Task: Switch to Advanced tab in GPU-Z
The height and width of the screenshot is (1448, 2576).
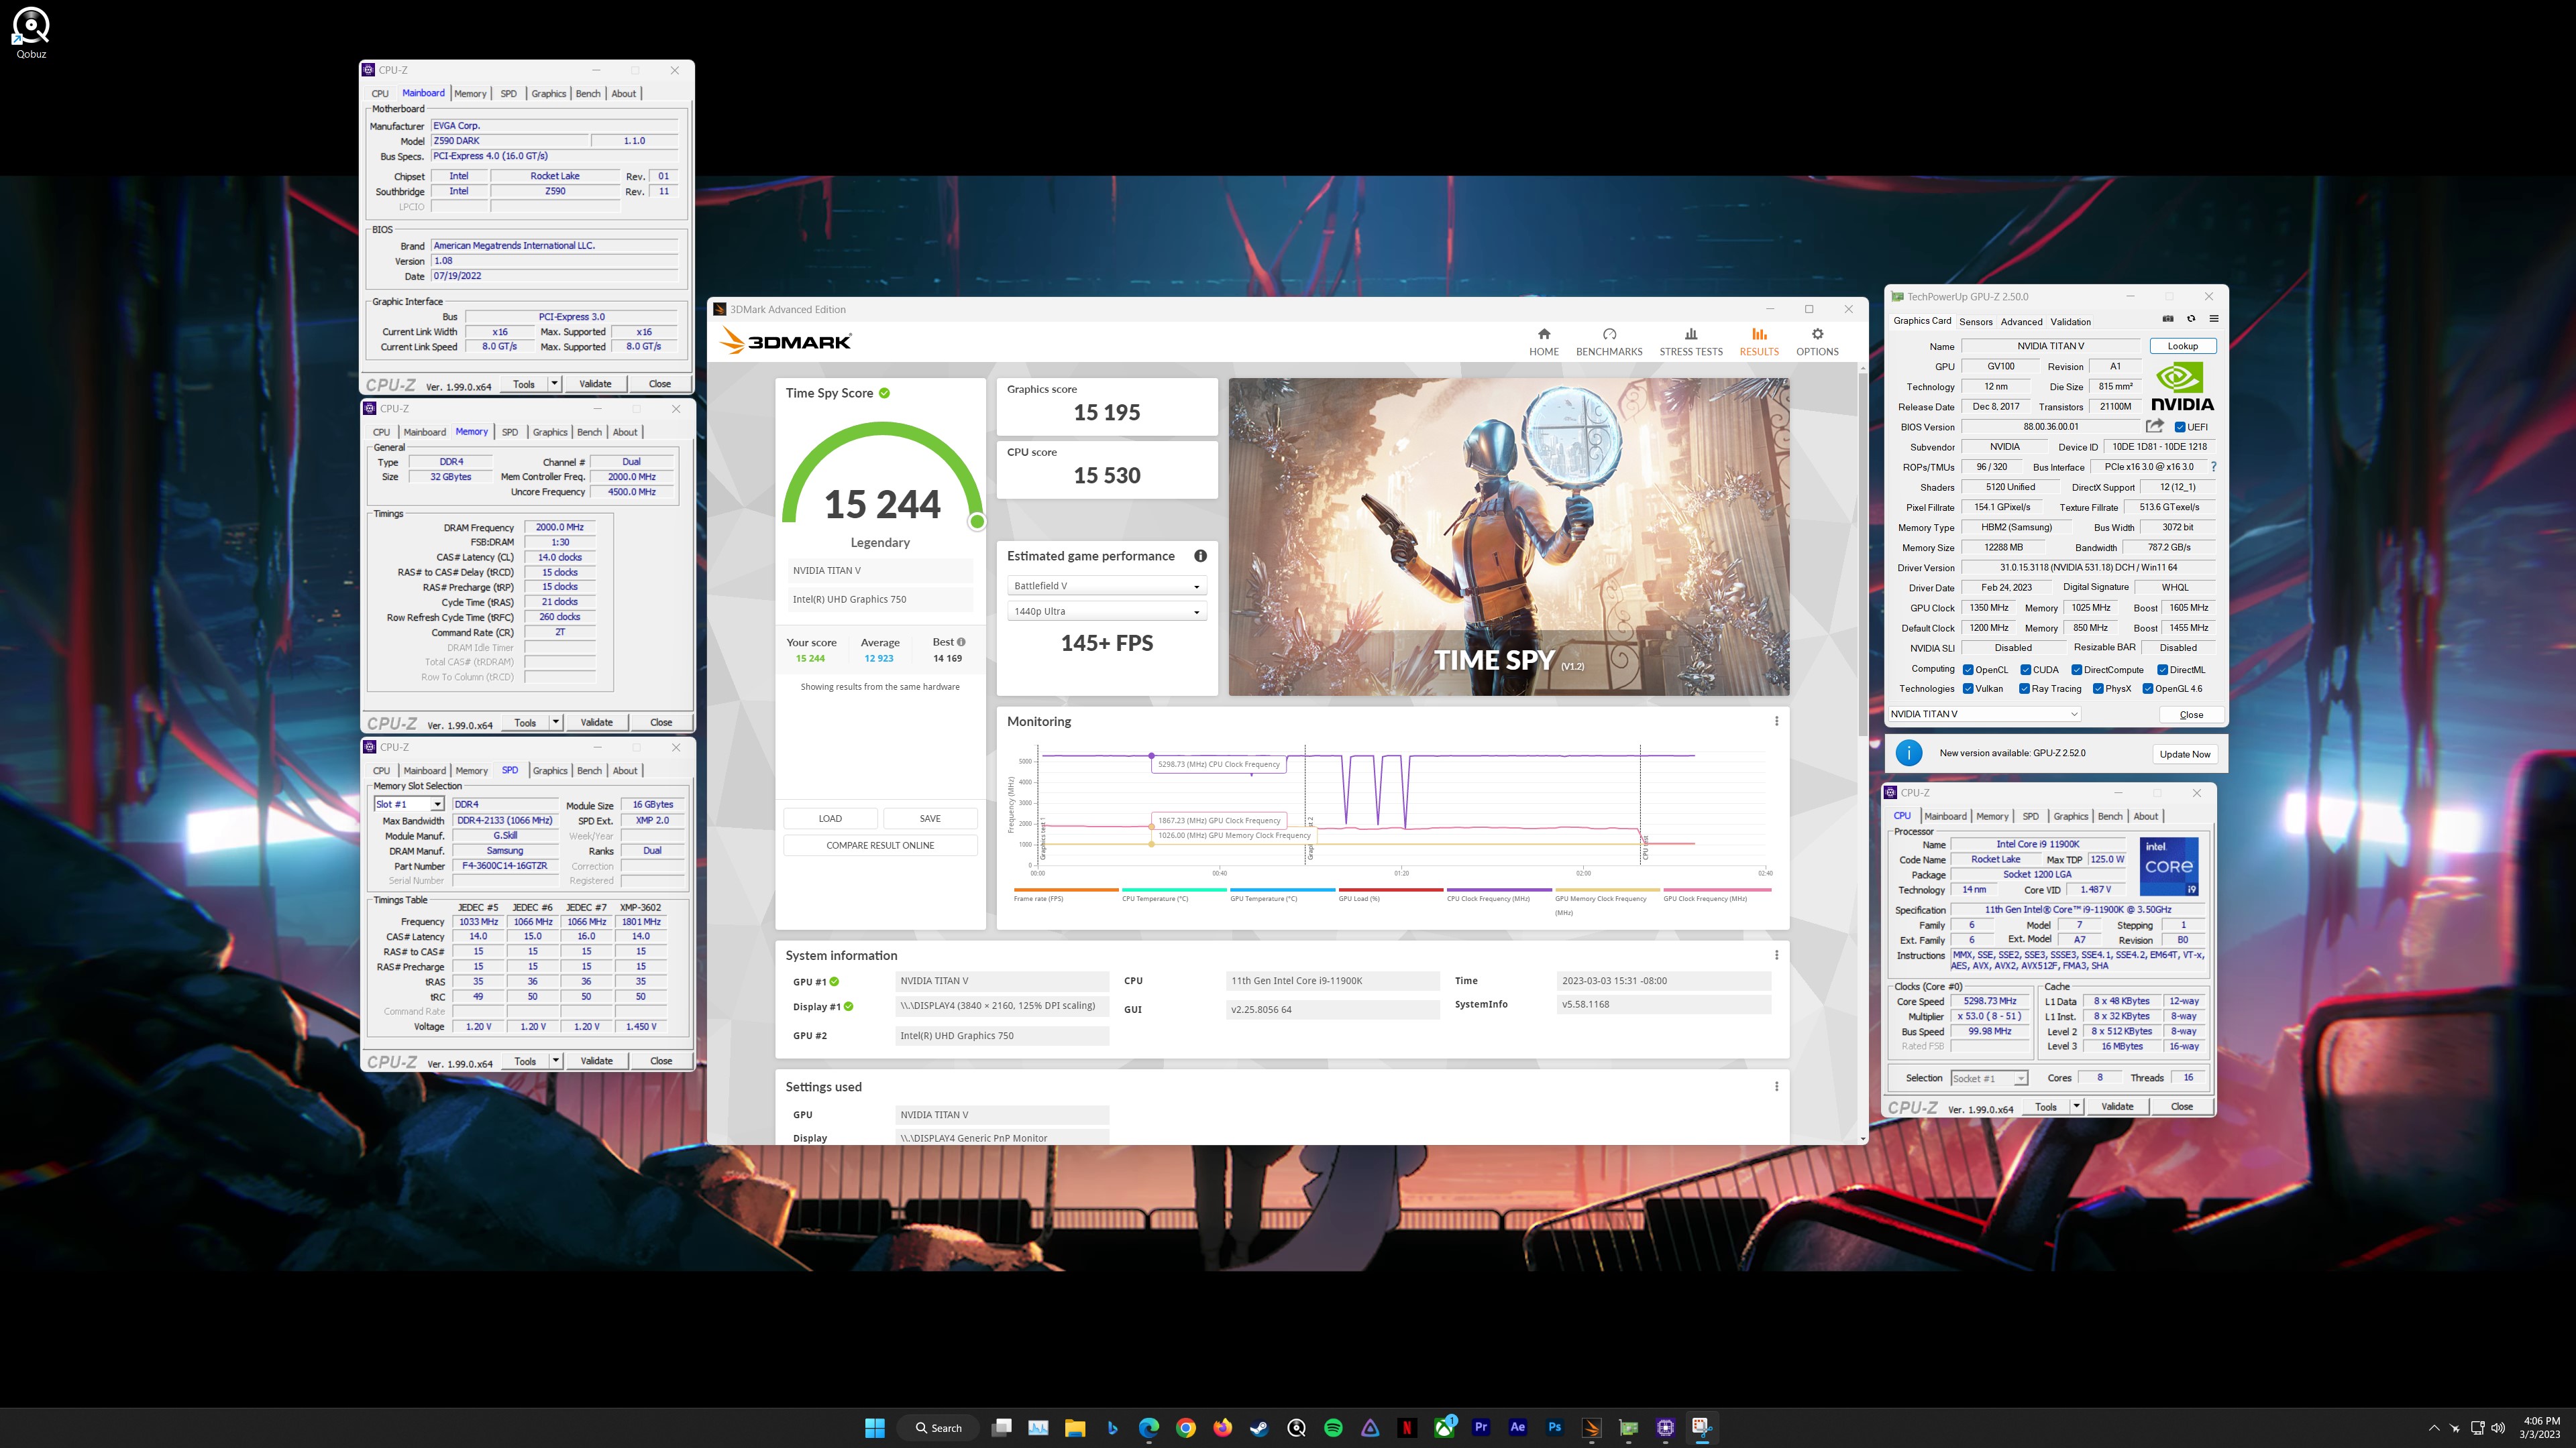Action: (x=2021, y=322)
